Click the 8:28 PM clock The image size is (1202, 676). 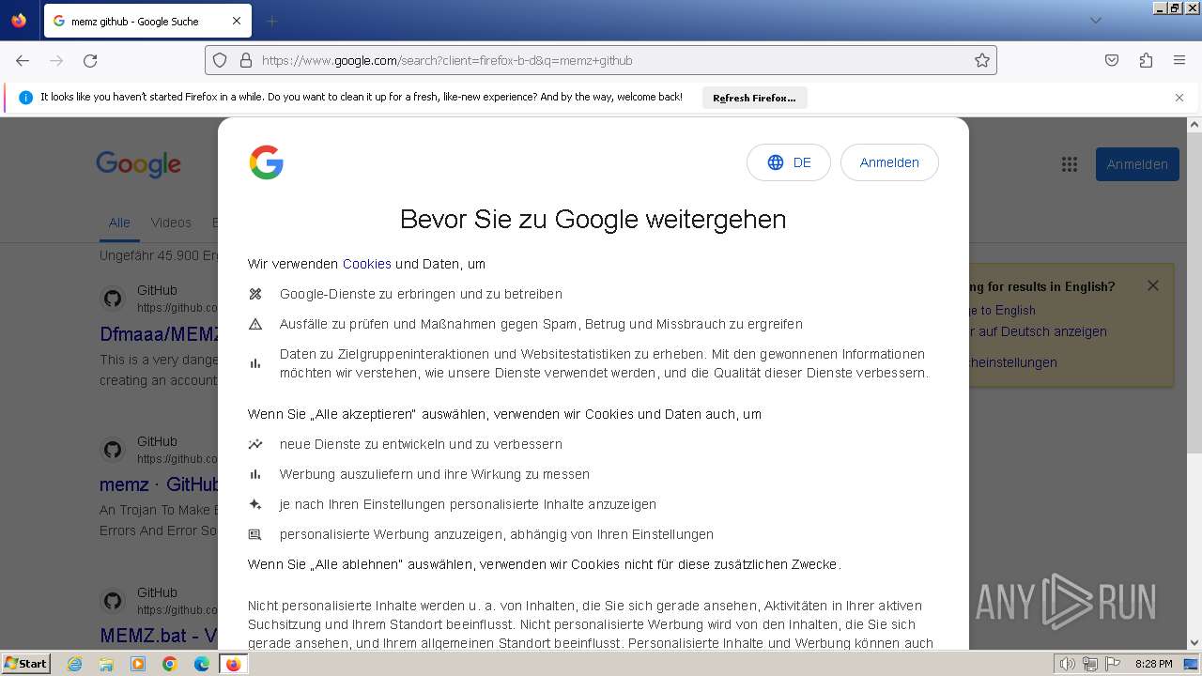click(x=1153, y=664)
